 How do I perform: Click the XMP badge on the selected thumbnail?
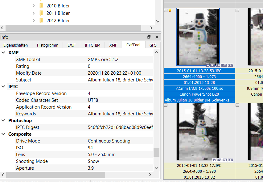coord(218,65)
